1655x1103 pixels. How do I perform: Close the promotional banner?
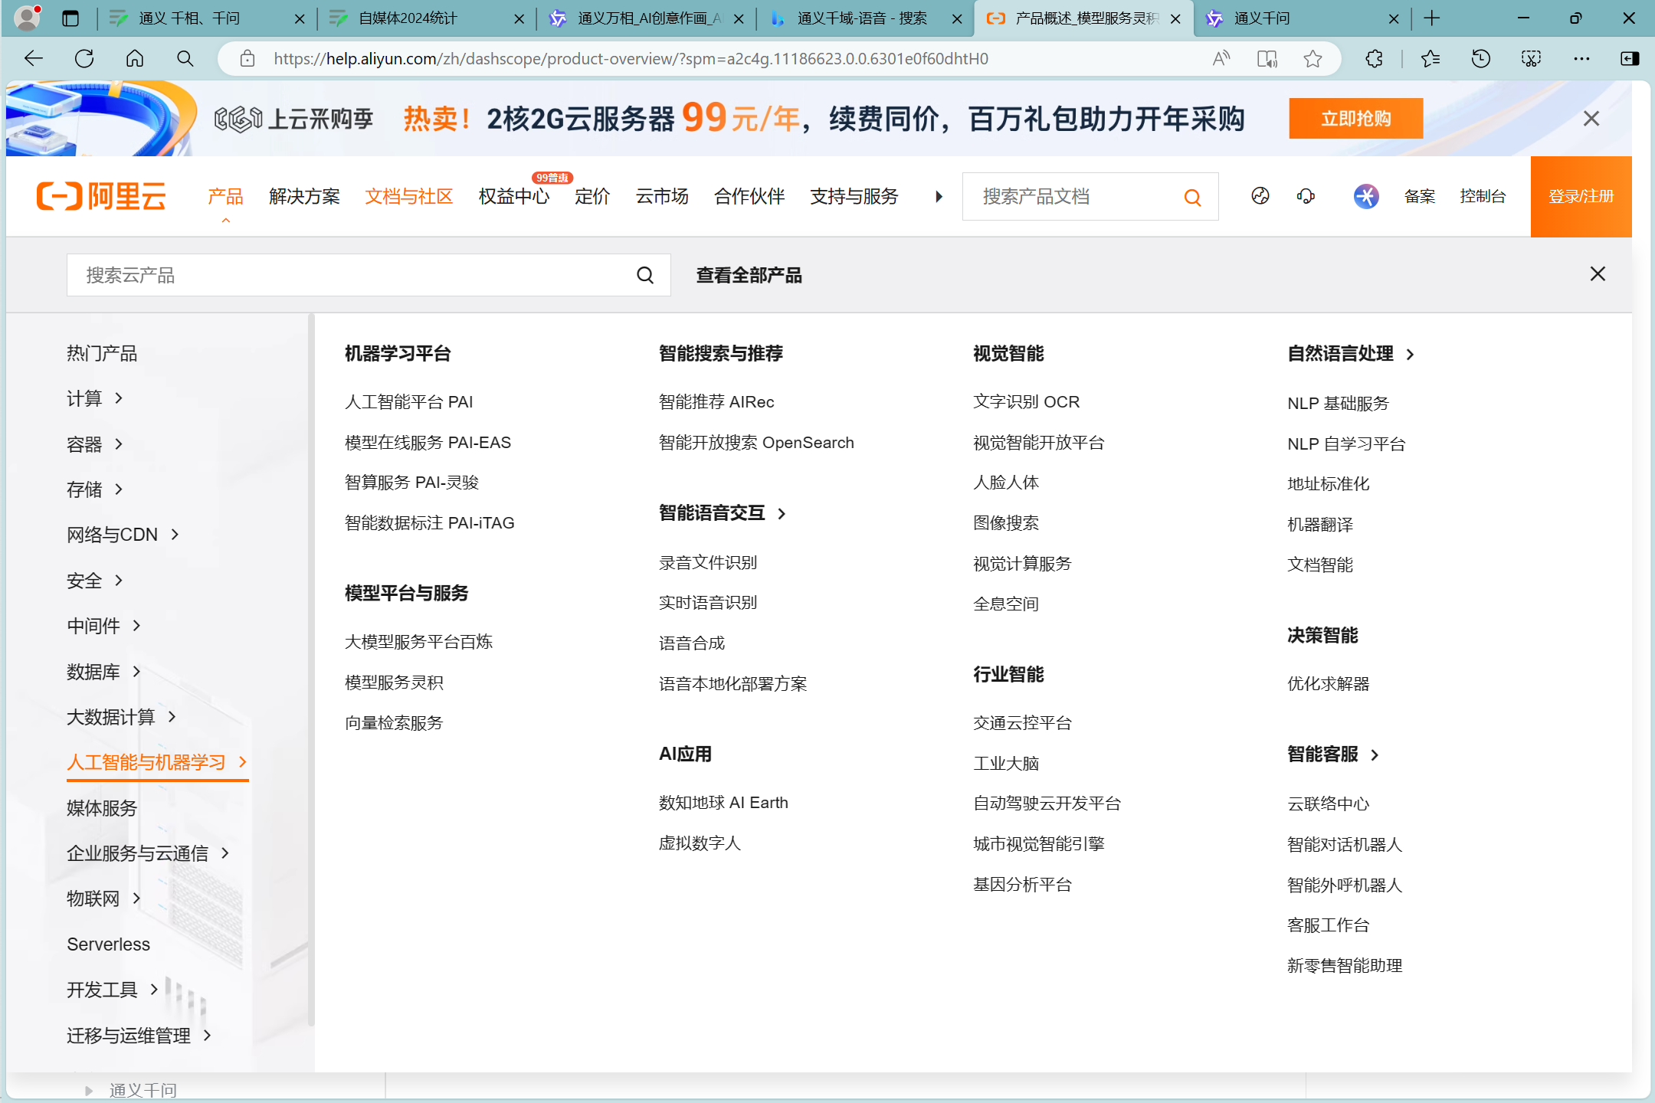pyautogui.click(x=1591, y=118)
